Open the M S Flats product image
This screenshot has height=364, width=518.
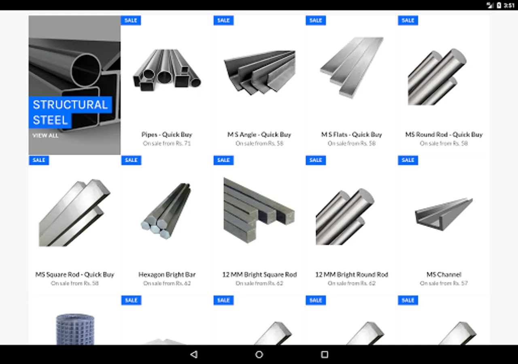(352, 68)
